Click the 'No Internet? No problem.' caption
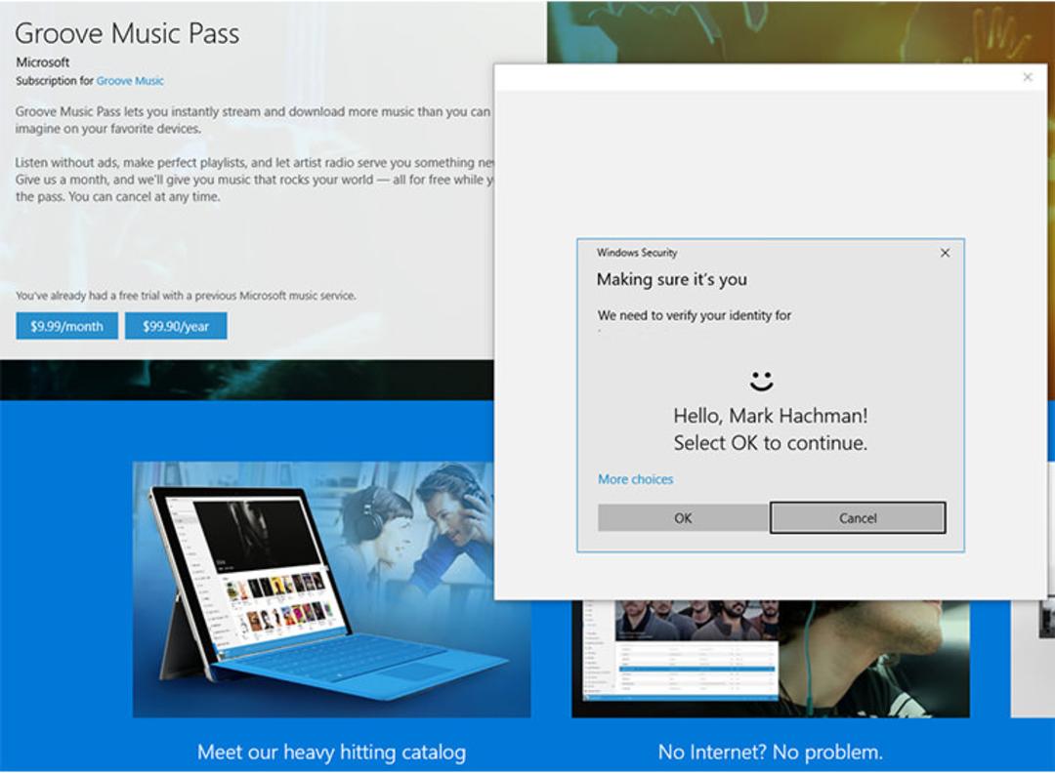This screenshot has height=773, width=1055. click(x=771, y=752)
